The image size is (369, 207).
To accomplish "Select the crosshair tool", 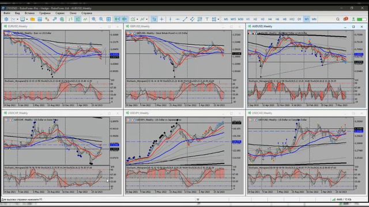I will (x=161, y=19).
